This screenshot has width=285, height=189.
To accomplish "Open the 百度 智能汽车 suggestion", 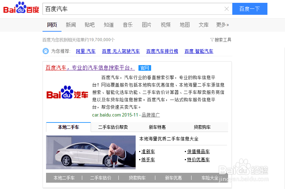I will (x=199, y=51).
